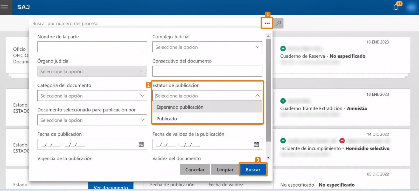Viewport: 419px width, 191px height.
Task: Click green plus icon on Incidente de incumplimiento card
Action: click(283, 141)
